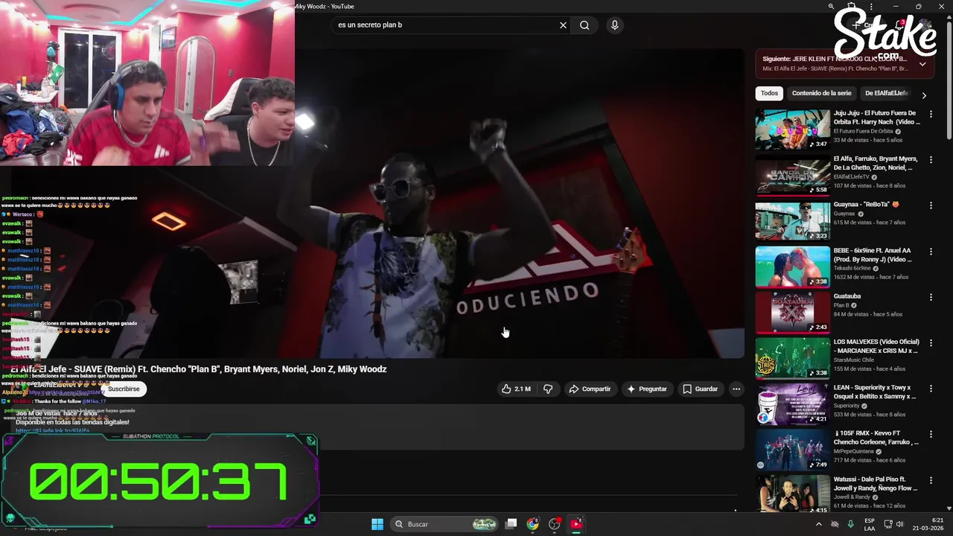Image resolution: width=953 pixels, height=536 pixels.
Task: Play the LEAN Superiority thumbnail
Action: pyautogui.click(x=792, y=403)
